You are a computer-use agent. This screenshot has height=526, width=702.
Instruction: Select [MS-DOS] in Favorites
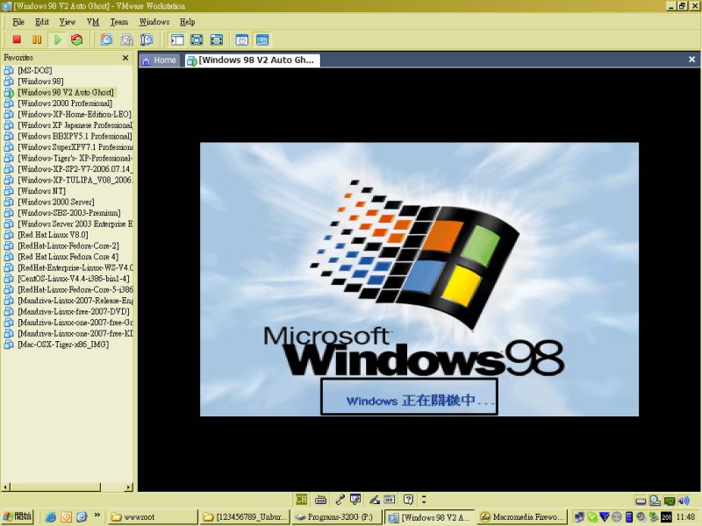pyautogui.click(x=35, y=70)
